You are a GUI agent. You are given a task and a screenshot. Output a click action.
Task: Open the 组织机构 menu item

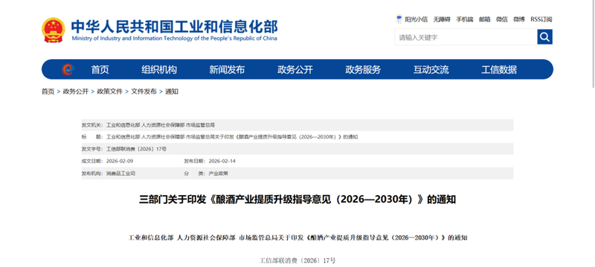159,70
